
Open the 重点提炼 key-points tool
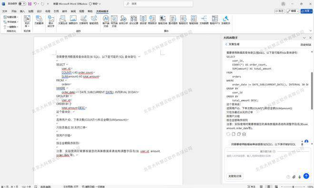[173, 20]
